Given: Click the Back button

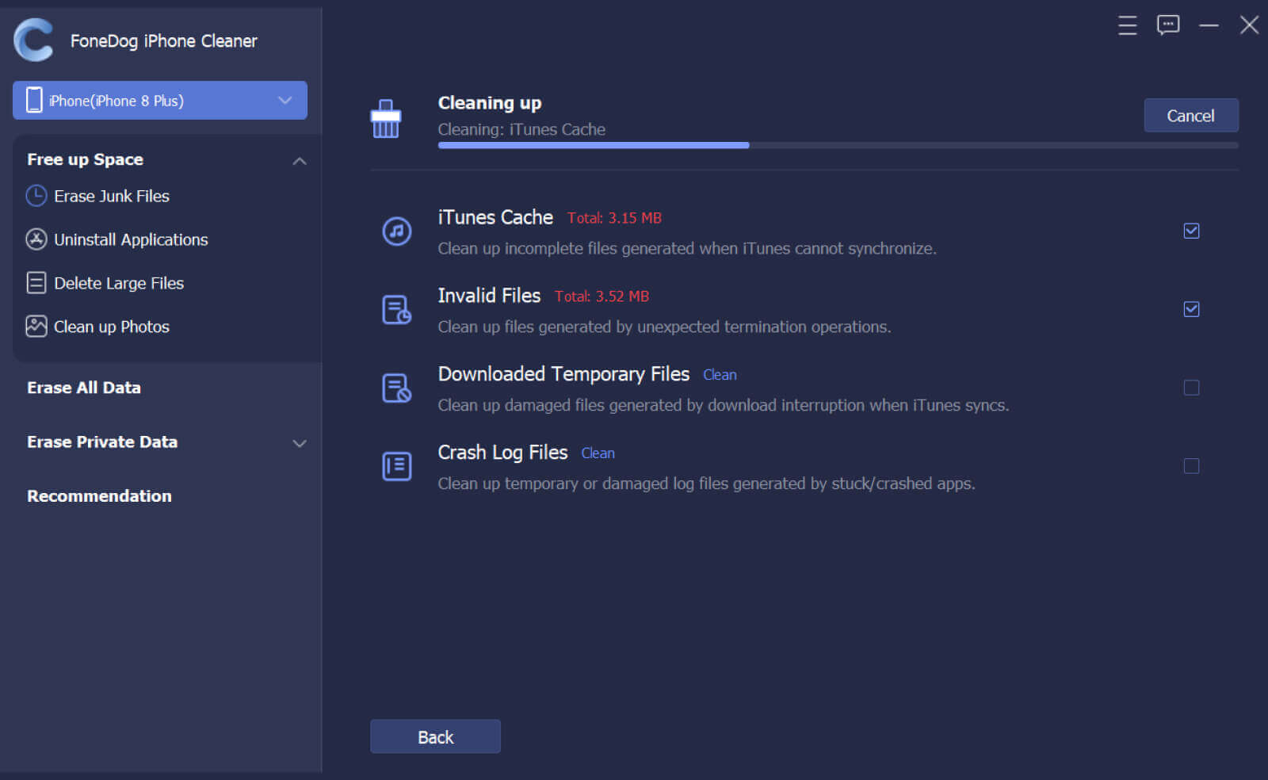Looking at the screenshot, I should pos(435,737).
